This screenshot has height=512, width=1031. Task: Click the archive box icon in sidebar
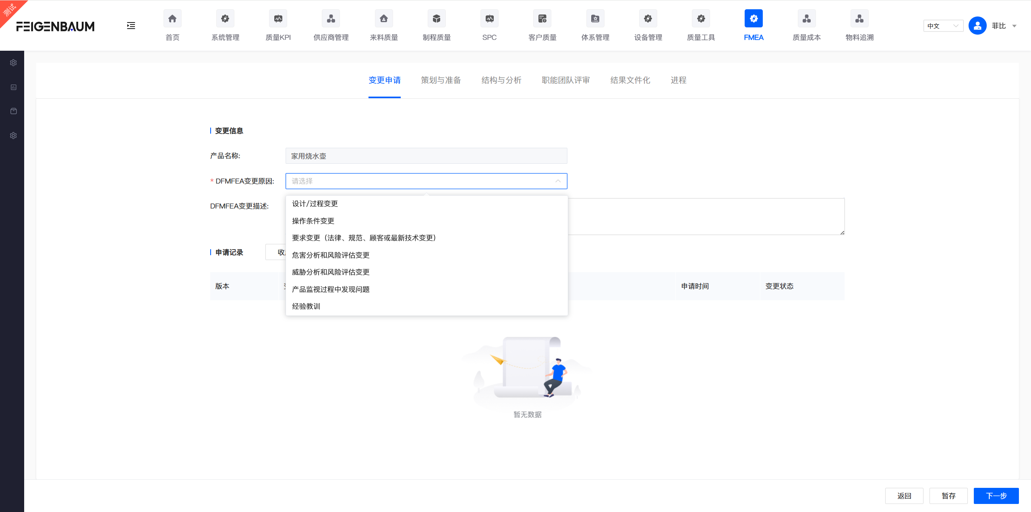pyautogui.click(x=13, y=111)
